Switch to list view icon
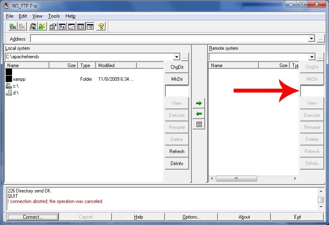This screenshot has width=329, height=225. (x=81, y=27)
